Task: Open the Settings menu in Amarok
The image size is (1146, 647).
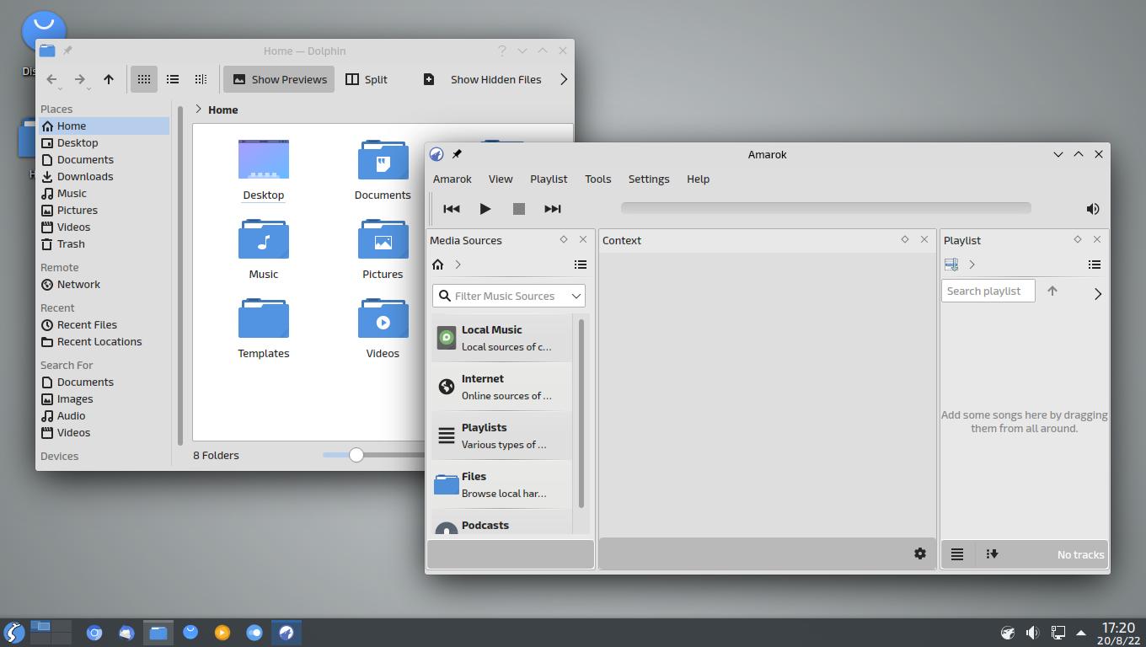Action: (x=649, y=179)
